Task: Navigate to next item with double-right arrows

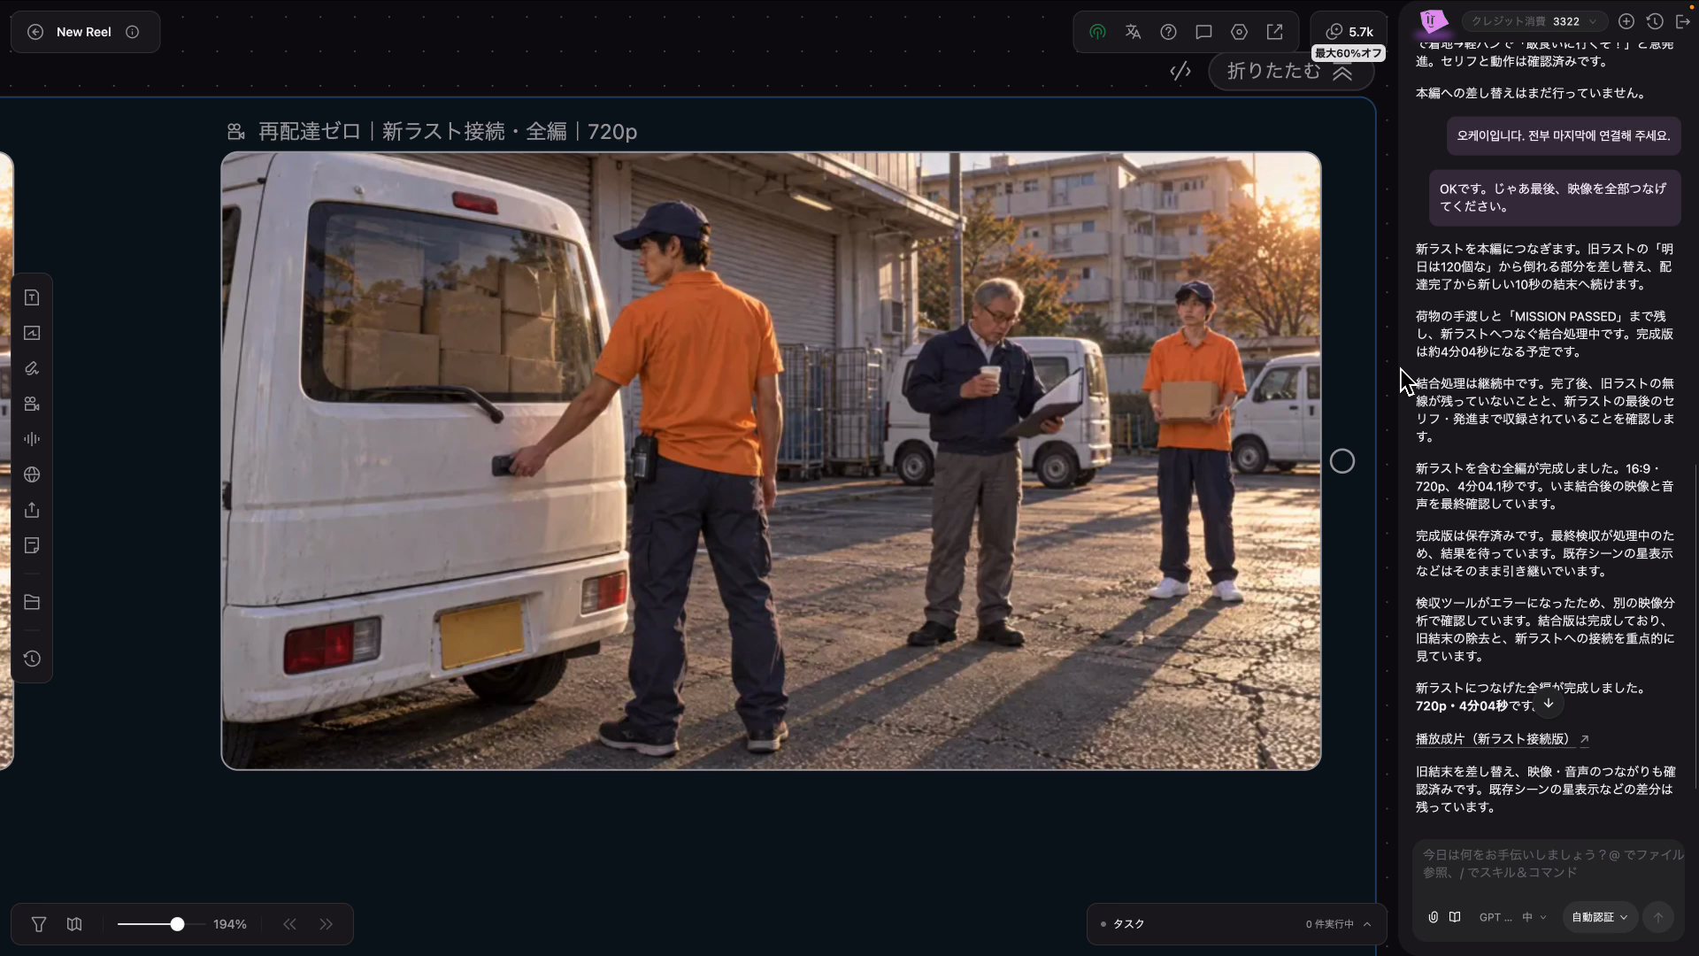Action: tap(327, 924)
